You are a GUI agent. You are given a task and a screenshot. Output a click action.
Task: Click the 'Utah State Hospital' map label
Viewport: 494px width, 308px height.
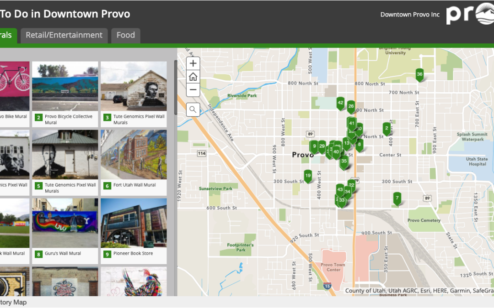[x=477, y=162]
